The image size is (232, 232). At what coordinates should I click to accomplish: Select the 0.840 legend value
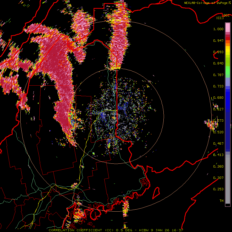[218, 63]
